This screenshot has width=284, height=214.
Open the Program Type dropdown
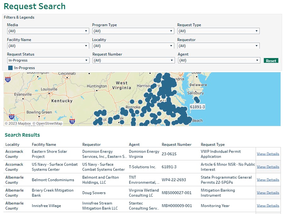[x=133, y=31]
